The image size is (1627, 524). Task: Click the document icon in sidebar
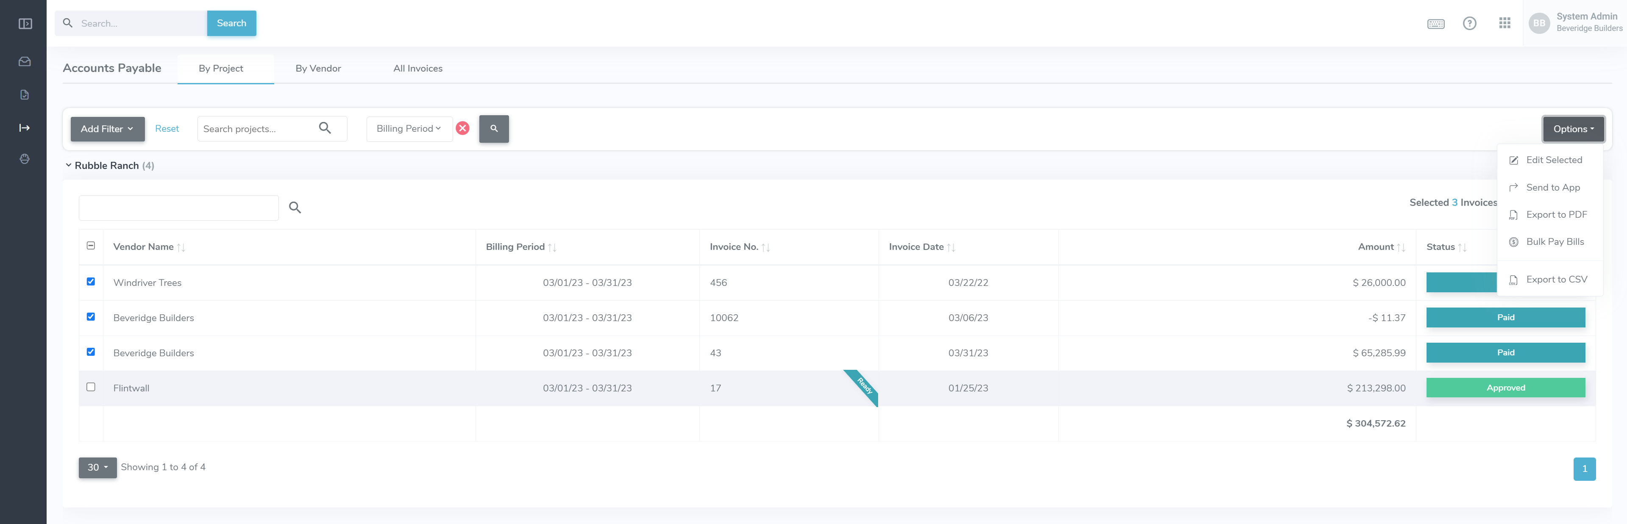(x=25, y=95)
